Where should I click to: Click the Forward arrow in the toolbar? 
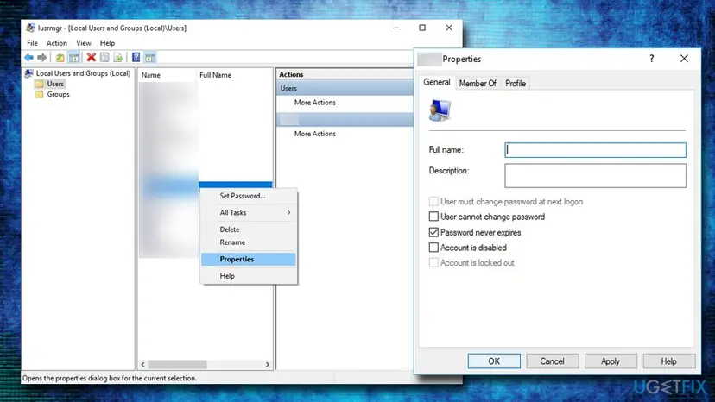click(42, 58)
